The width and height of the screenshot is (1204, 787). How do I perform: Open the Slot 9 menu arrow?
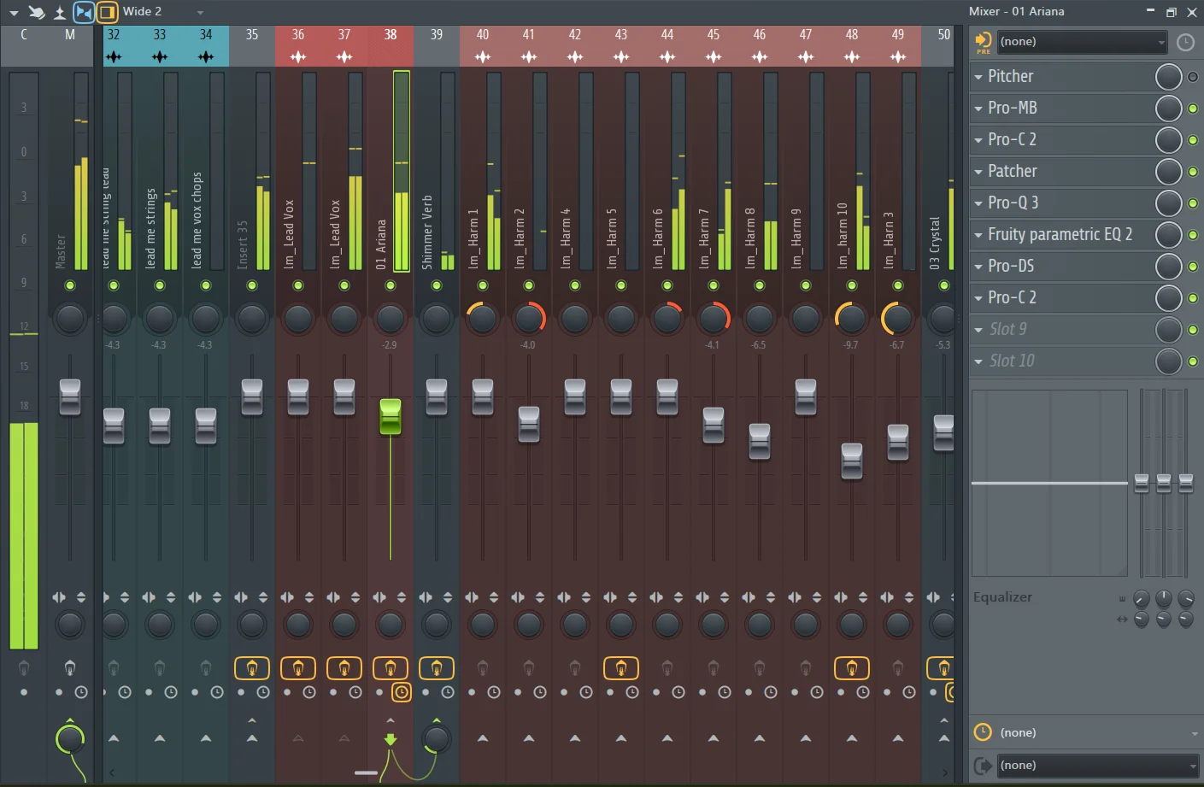pos(978,330)
